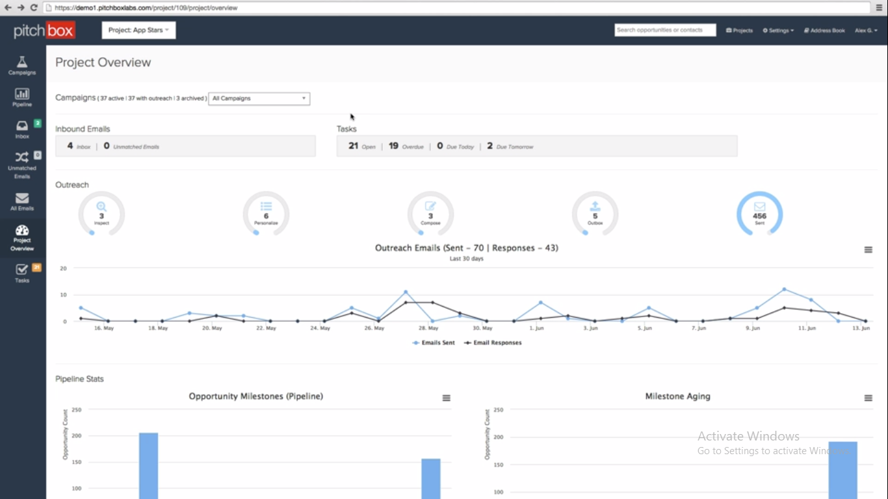The height and width of the screenshot is (499, 888).
Task: Click the Project Overview heading
Action: (103, 62)
